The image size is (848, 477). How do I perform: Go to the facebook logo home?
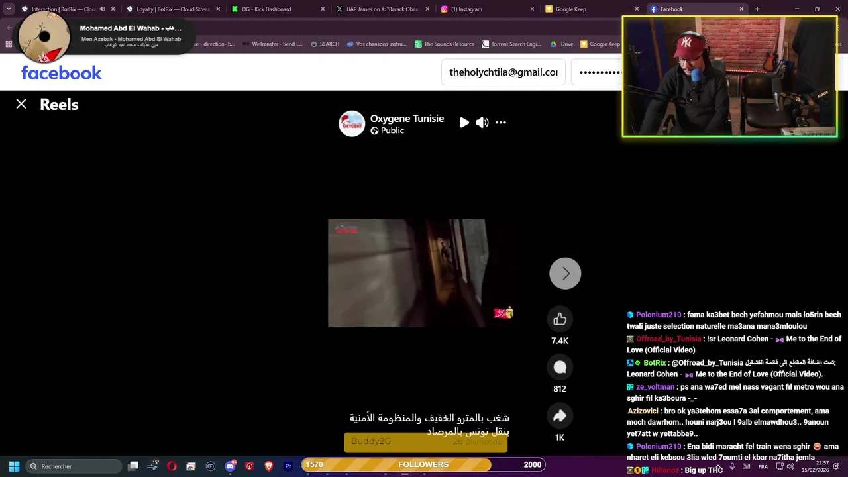61,72
